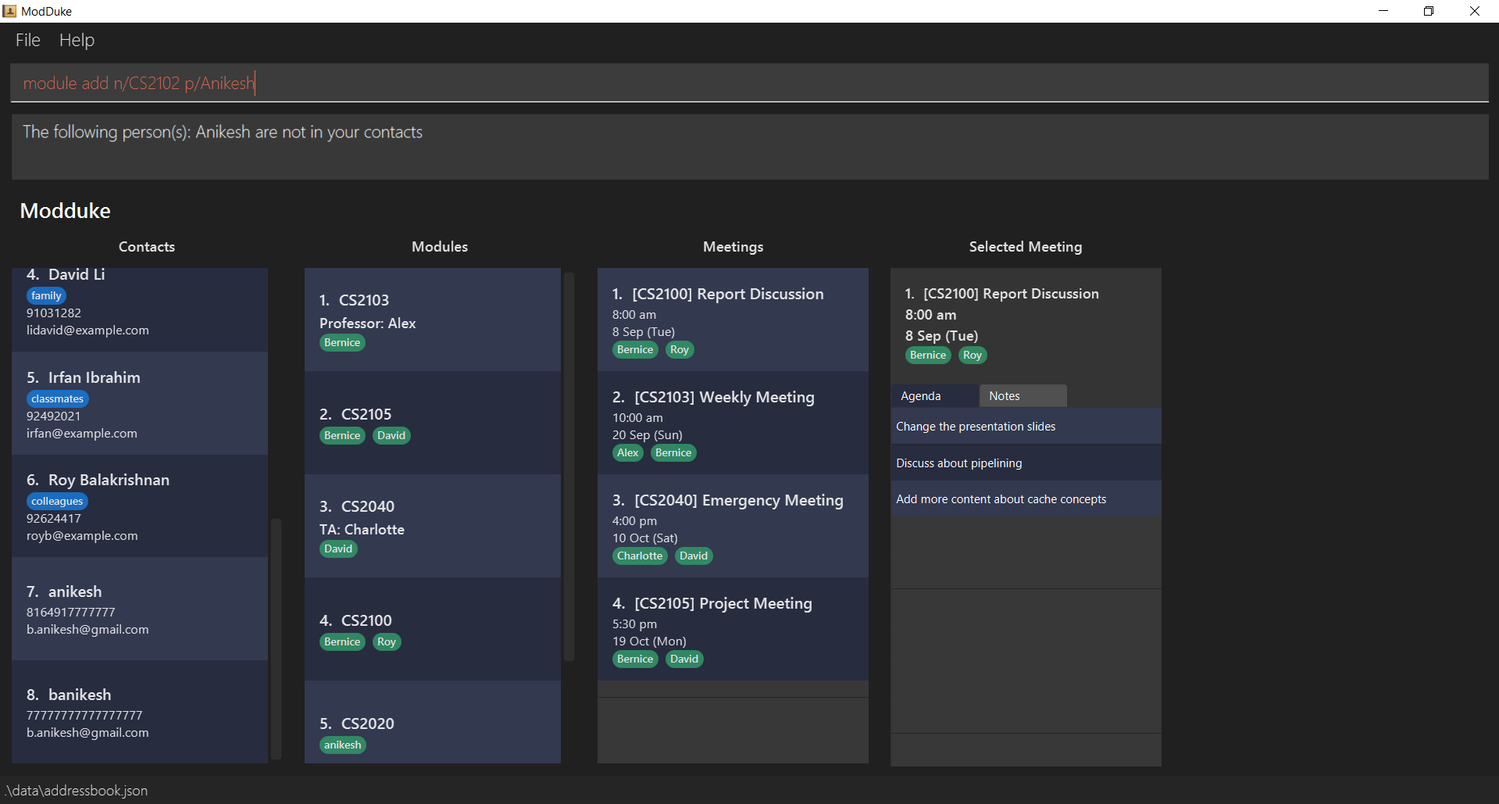Minimize the ModDuke window

[1383, 11]
